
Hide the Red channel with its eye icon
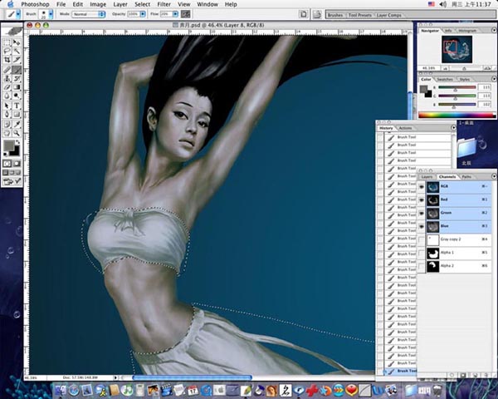422,200
